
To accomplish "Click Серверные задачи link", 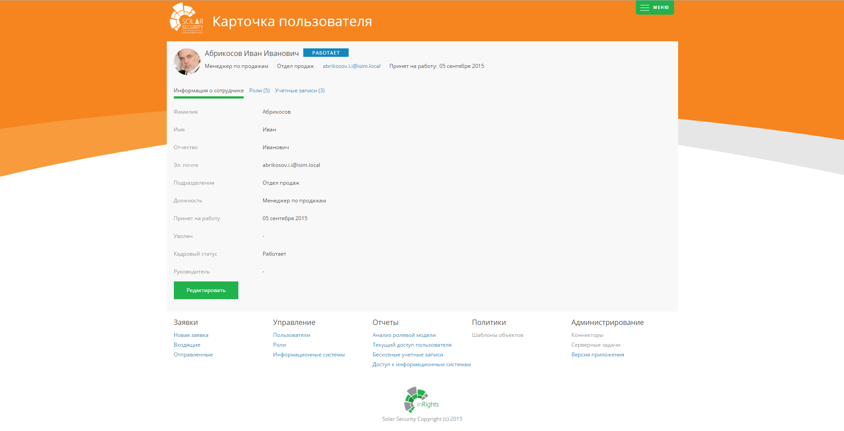I will pos(596,345).
